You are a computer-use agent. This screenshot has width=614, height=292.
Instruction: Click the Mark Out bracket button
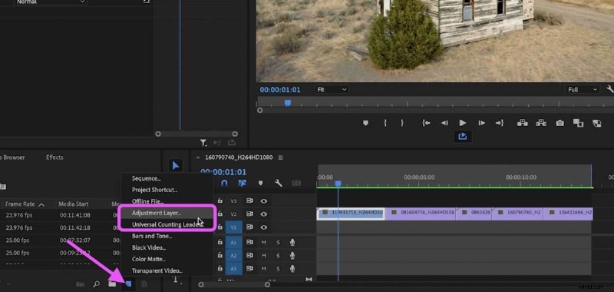(x=402, y=123)
